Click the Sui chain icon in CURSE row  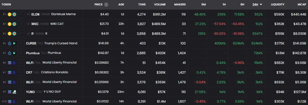[x=10, y=43]
